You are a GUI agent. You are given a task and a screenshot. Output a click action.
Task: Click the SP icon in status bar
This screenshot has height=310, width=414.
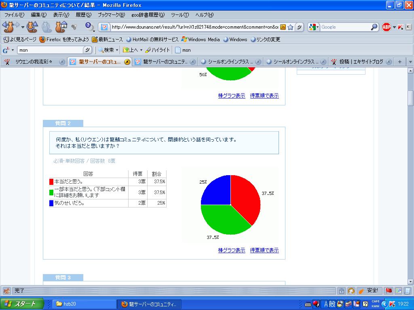[x=398, y=291]
